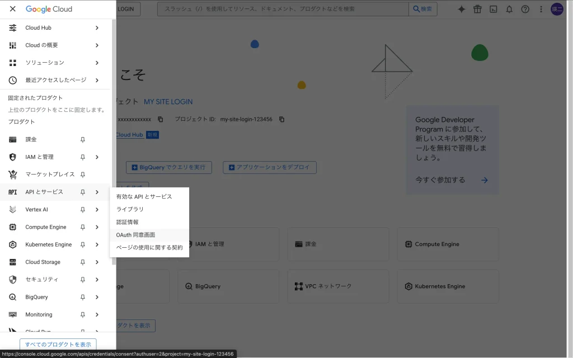Pin the マーケットプレイス product
573x358 pixels.
[x=83, y=175]
